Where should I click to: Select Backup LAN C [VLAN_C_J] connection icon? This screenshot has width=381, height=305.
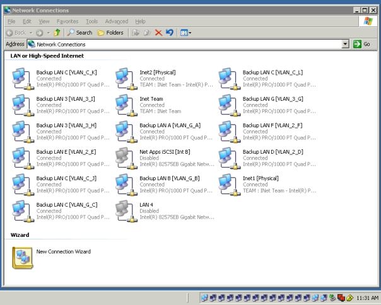coord(23,185)
